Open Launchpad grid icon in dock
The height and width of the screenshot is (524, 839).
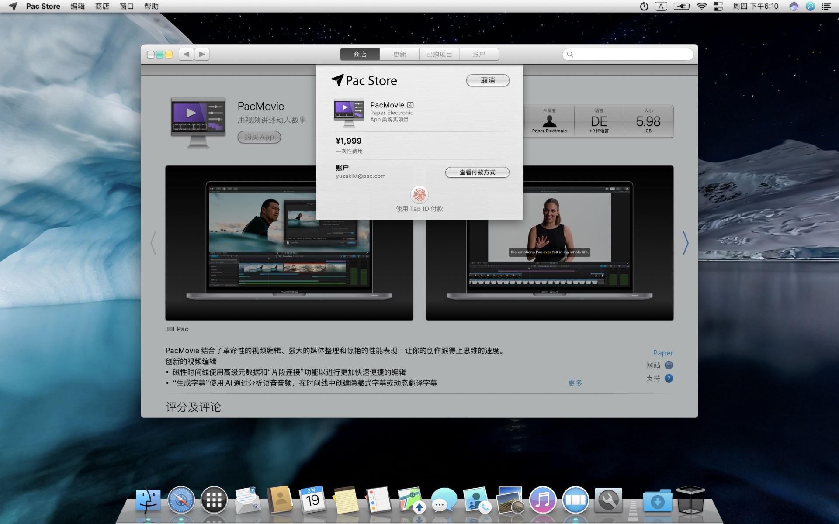(214, 500)
